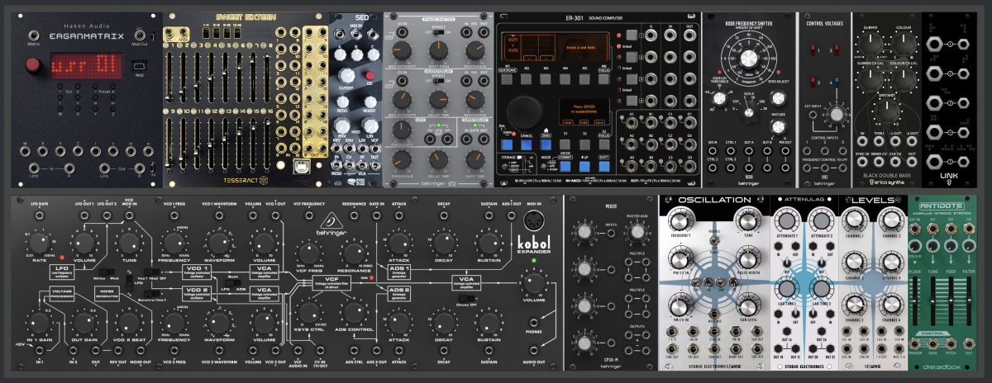Image resolution: width=992 pixels, height=383 pixels.
Task: Click the MIXTURE knob on Bode Frequency Shifter
Action: coord(777,127)
